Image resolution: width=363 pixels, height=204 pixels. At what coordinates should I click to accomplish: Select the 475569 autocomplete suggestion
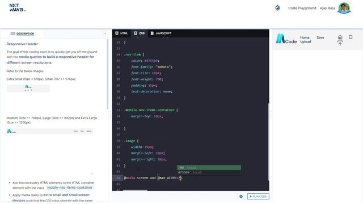pos(209,172)
